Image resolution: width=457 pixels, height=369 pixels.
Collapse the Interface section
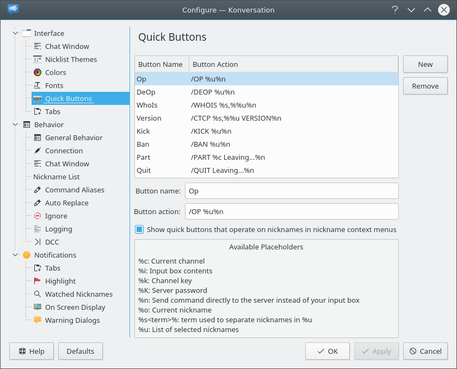pyautogui.click(x=16, y=33)
